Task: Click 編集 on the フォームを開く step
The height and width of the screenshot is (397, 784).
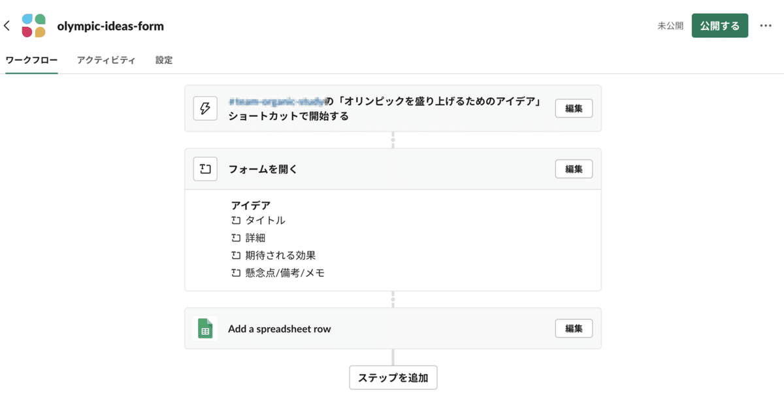Action: [573, 168]
